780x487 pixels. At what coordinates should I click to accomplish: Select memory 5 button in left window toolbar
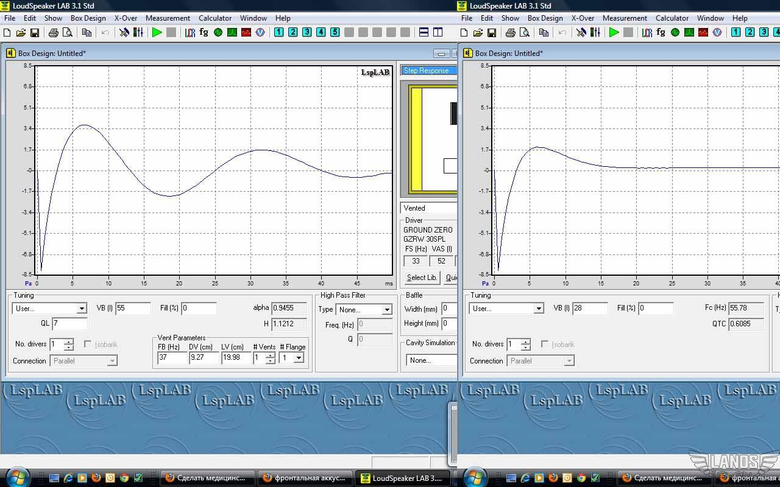335,32
